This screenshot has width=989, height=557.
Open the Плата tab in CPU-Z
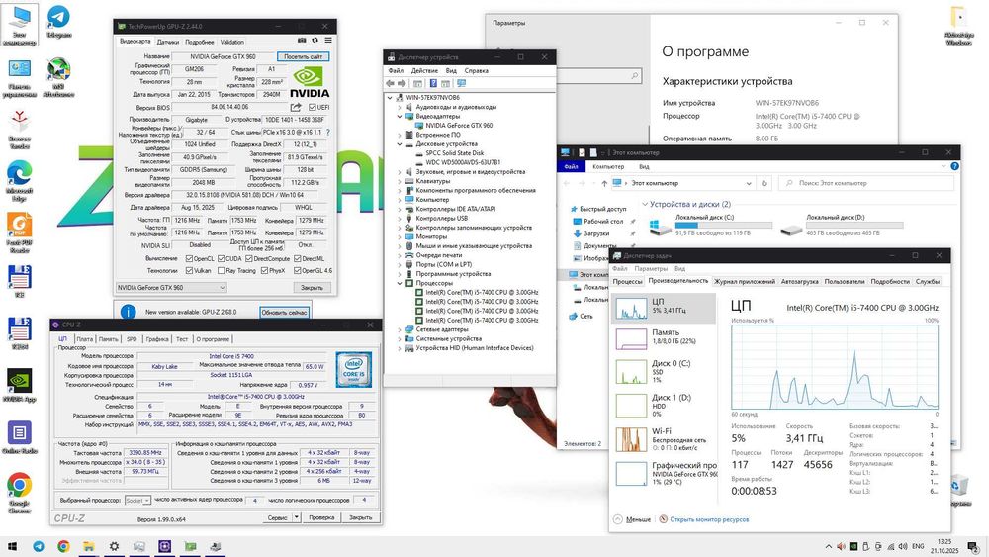[x=84, y=339]
